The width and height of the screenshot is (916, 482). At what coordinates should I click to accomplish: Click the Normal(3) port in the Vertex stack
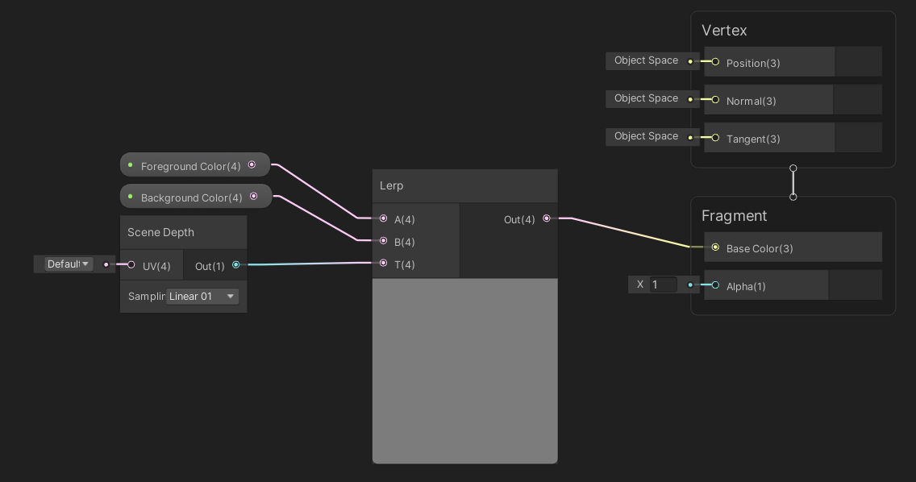tap(714, 100)
